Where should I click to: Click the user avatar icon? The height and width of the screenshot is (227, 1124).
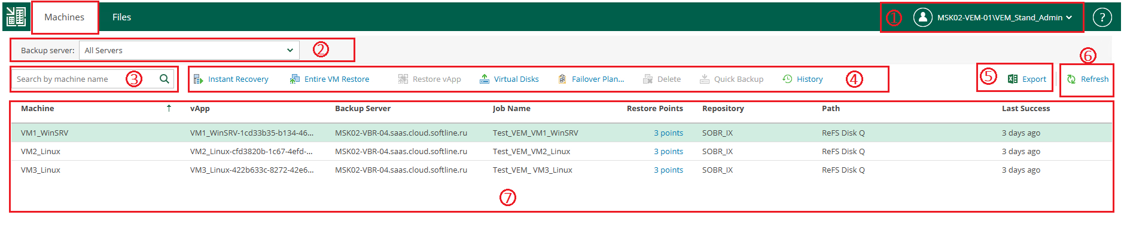click(x=923, y=17)
